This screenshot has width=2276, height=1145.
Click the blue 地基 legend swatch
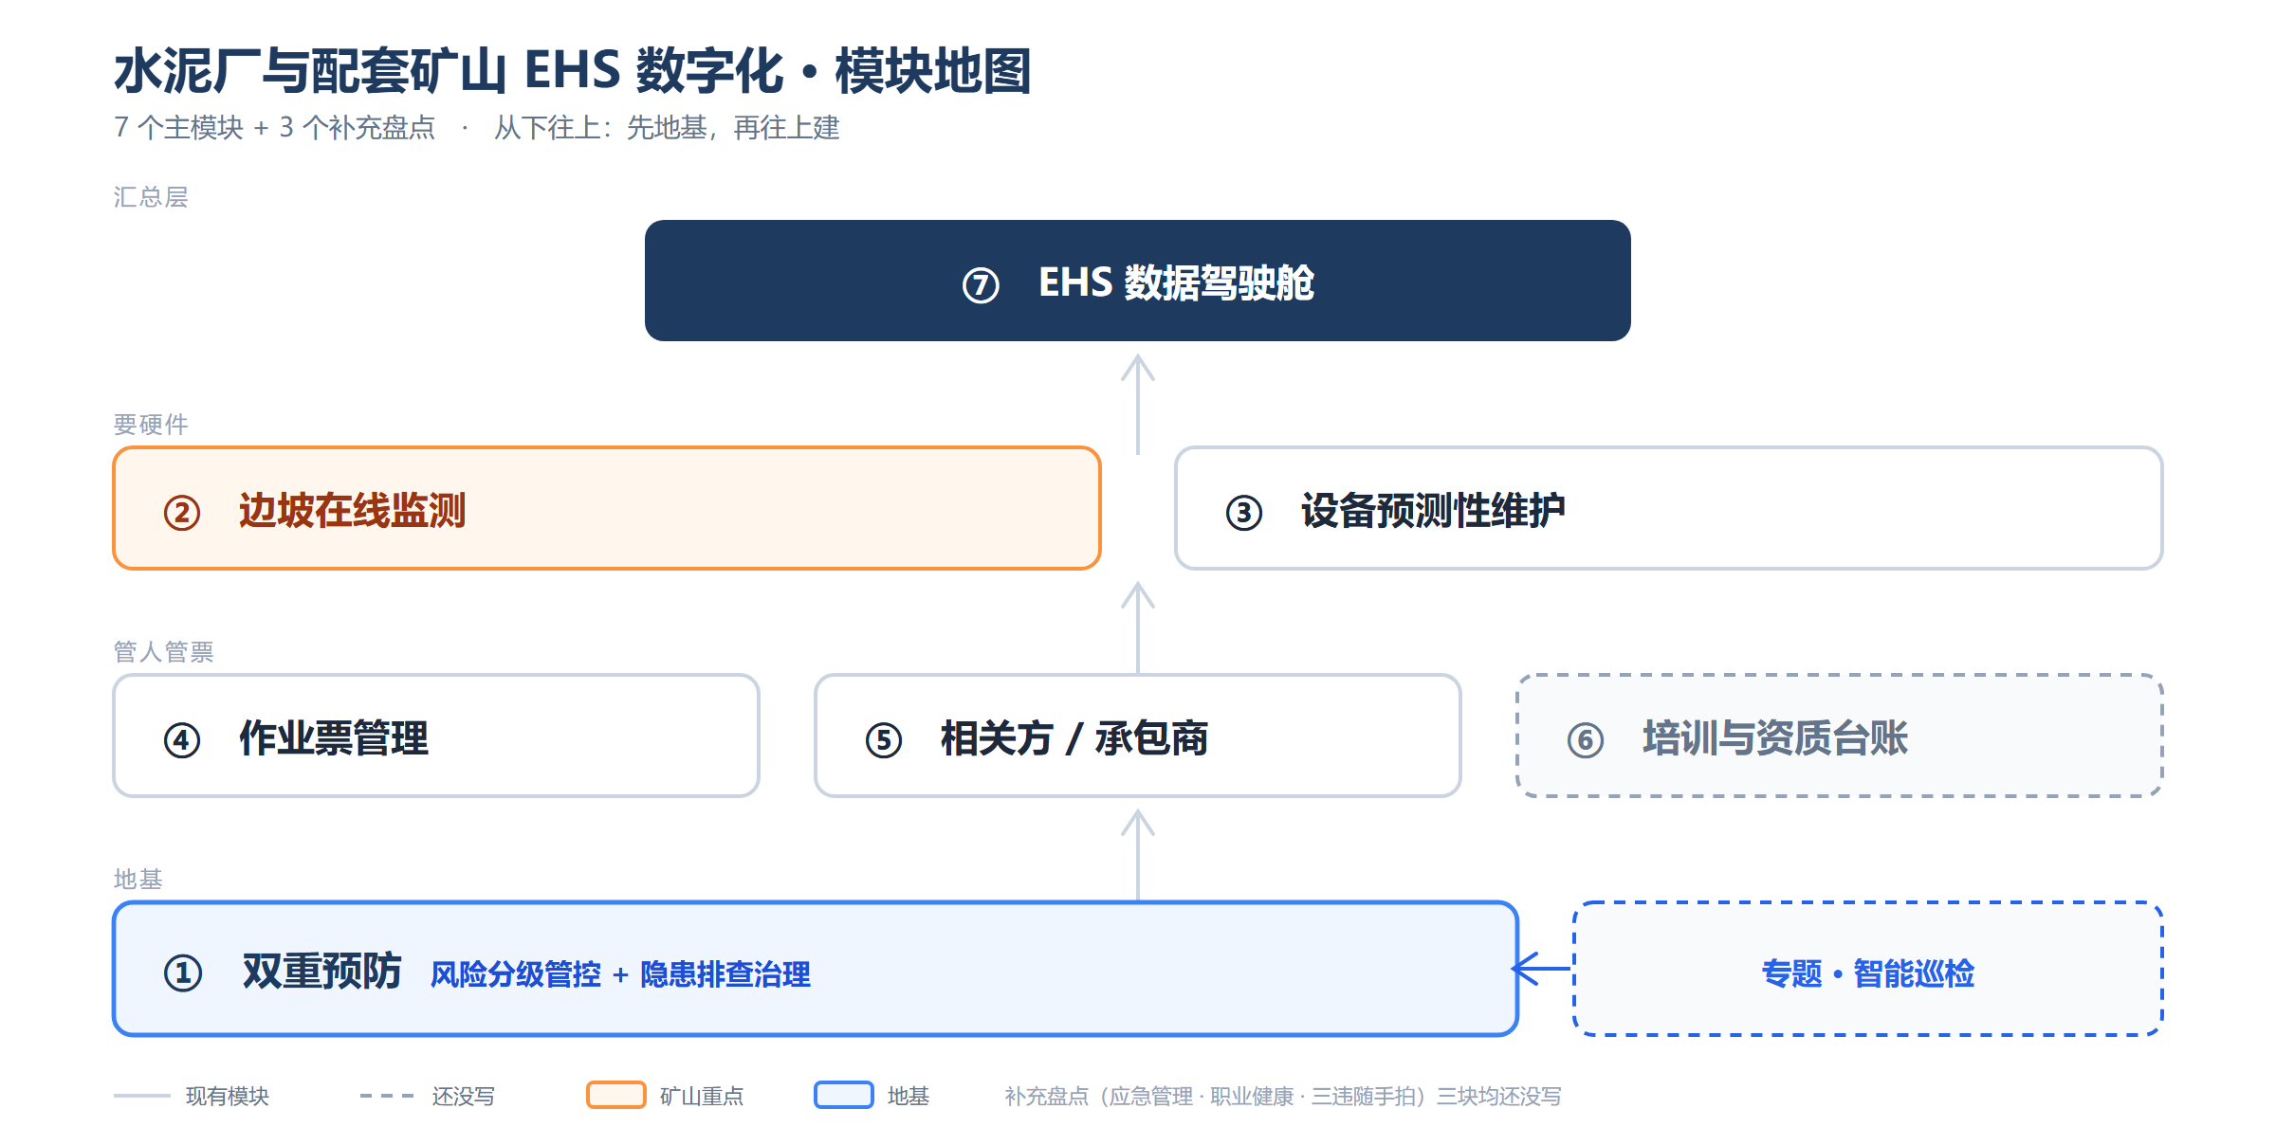click(844, 1095)
